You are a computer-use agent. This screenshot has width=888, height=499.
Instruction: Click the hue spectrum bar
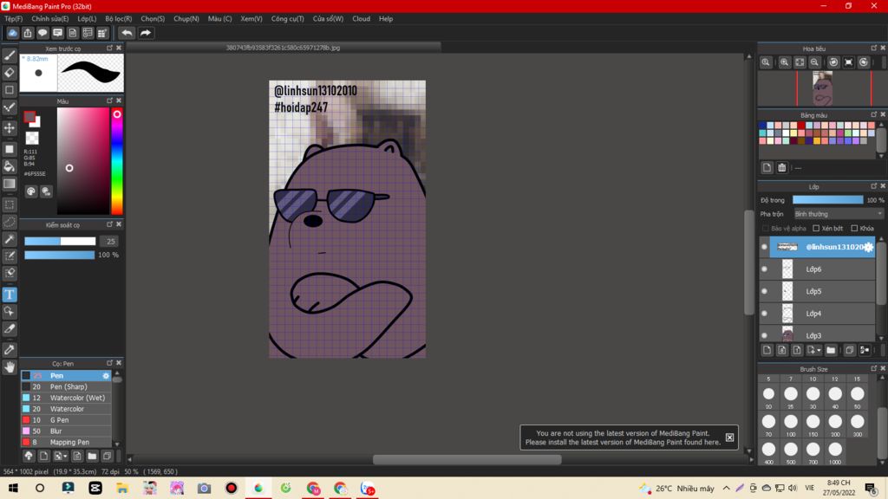(117, 161)
